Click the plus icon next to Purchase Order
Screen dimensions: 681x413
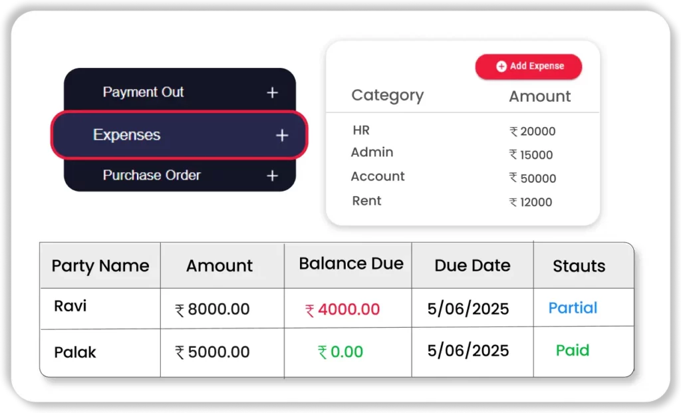(x=272, y=176)
